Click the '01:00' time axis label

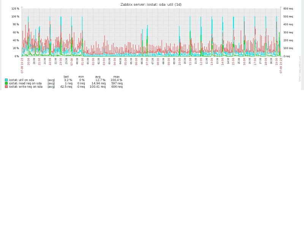[82, 62]
